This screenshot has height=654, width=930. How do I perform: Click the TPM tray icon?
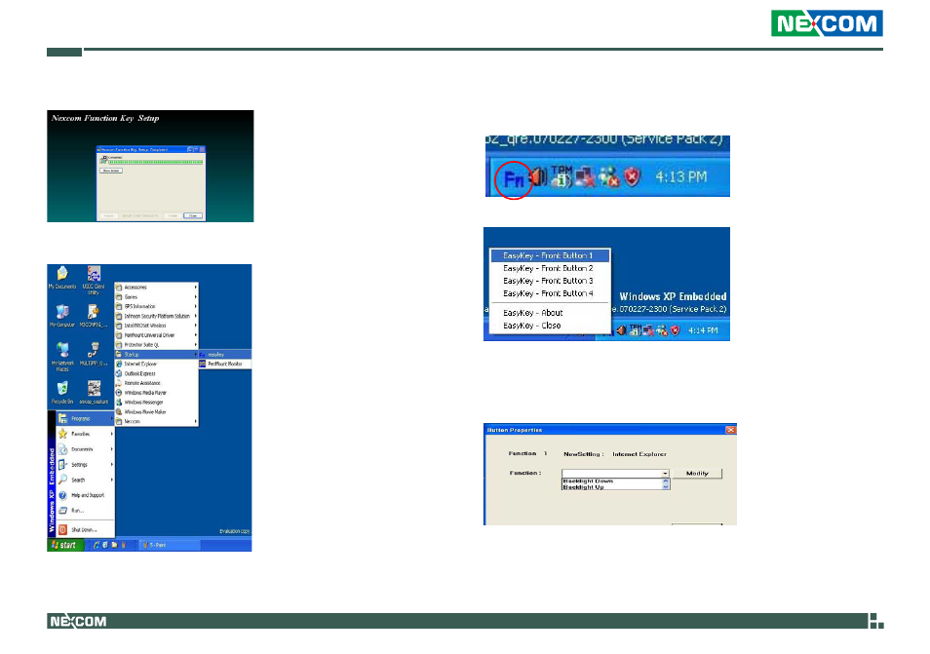tap(561, 178)
